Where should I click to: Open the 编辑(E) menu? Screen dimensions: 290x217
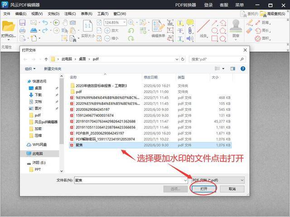click(x=21, y=14)
